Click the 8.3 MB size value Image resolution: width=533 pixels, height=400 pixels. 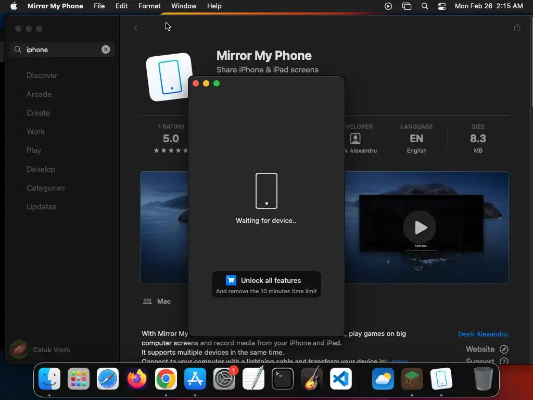coord(478,139)
